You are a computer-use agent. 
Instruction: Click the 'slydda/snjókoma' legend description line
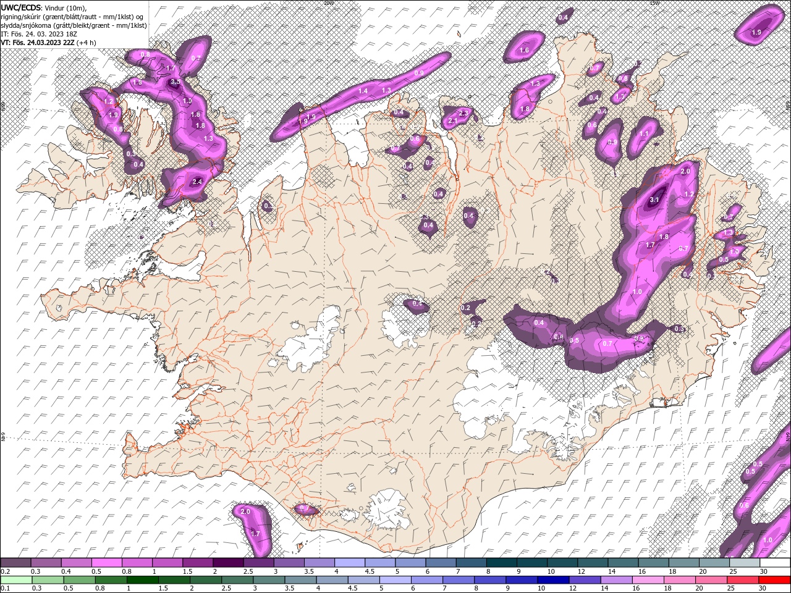coord(74,25)
